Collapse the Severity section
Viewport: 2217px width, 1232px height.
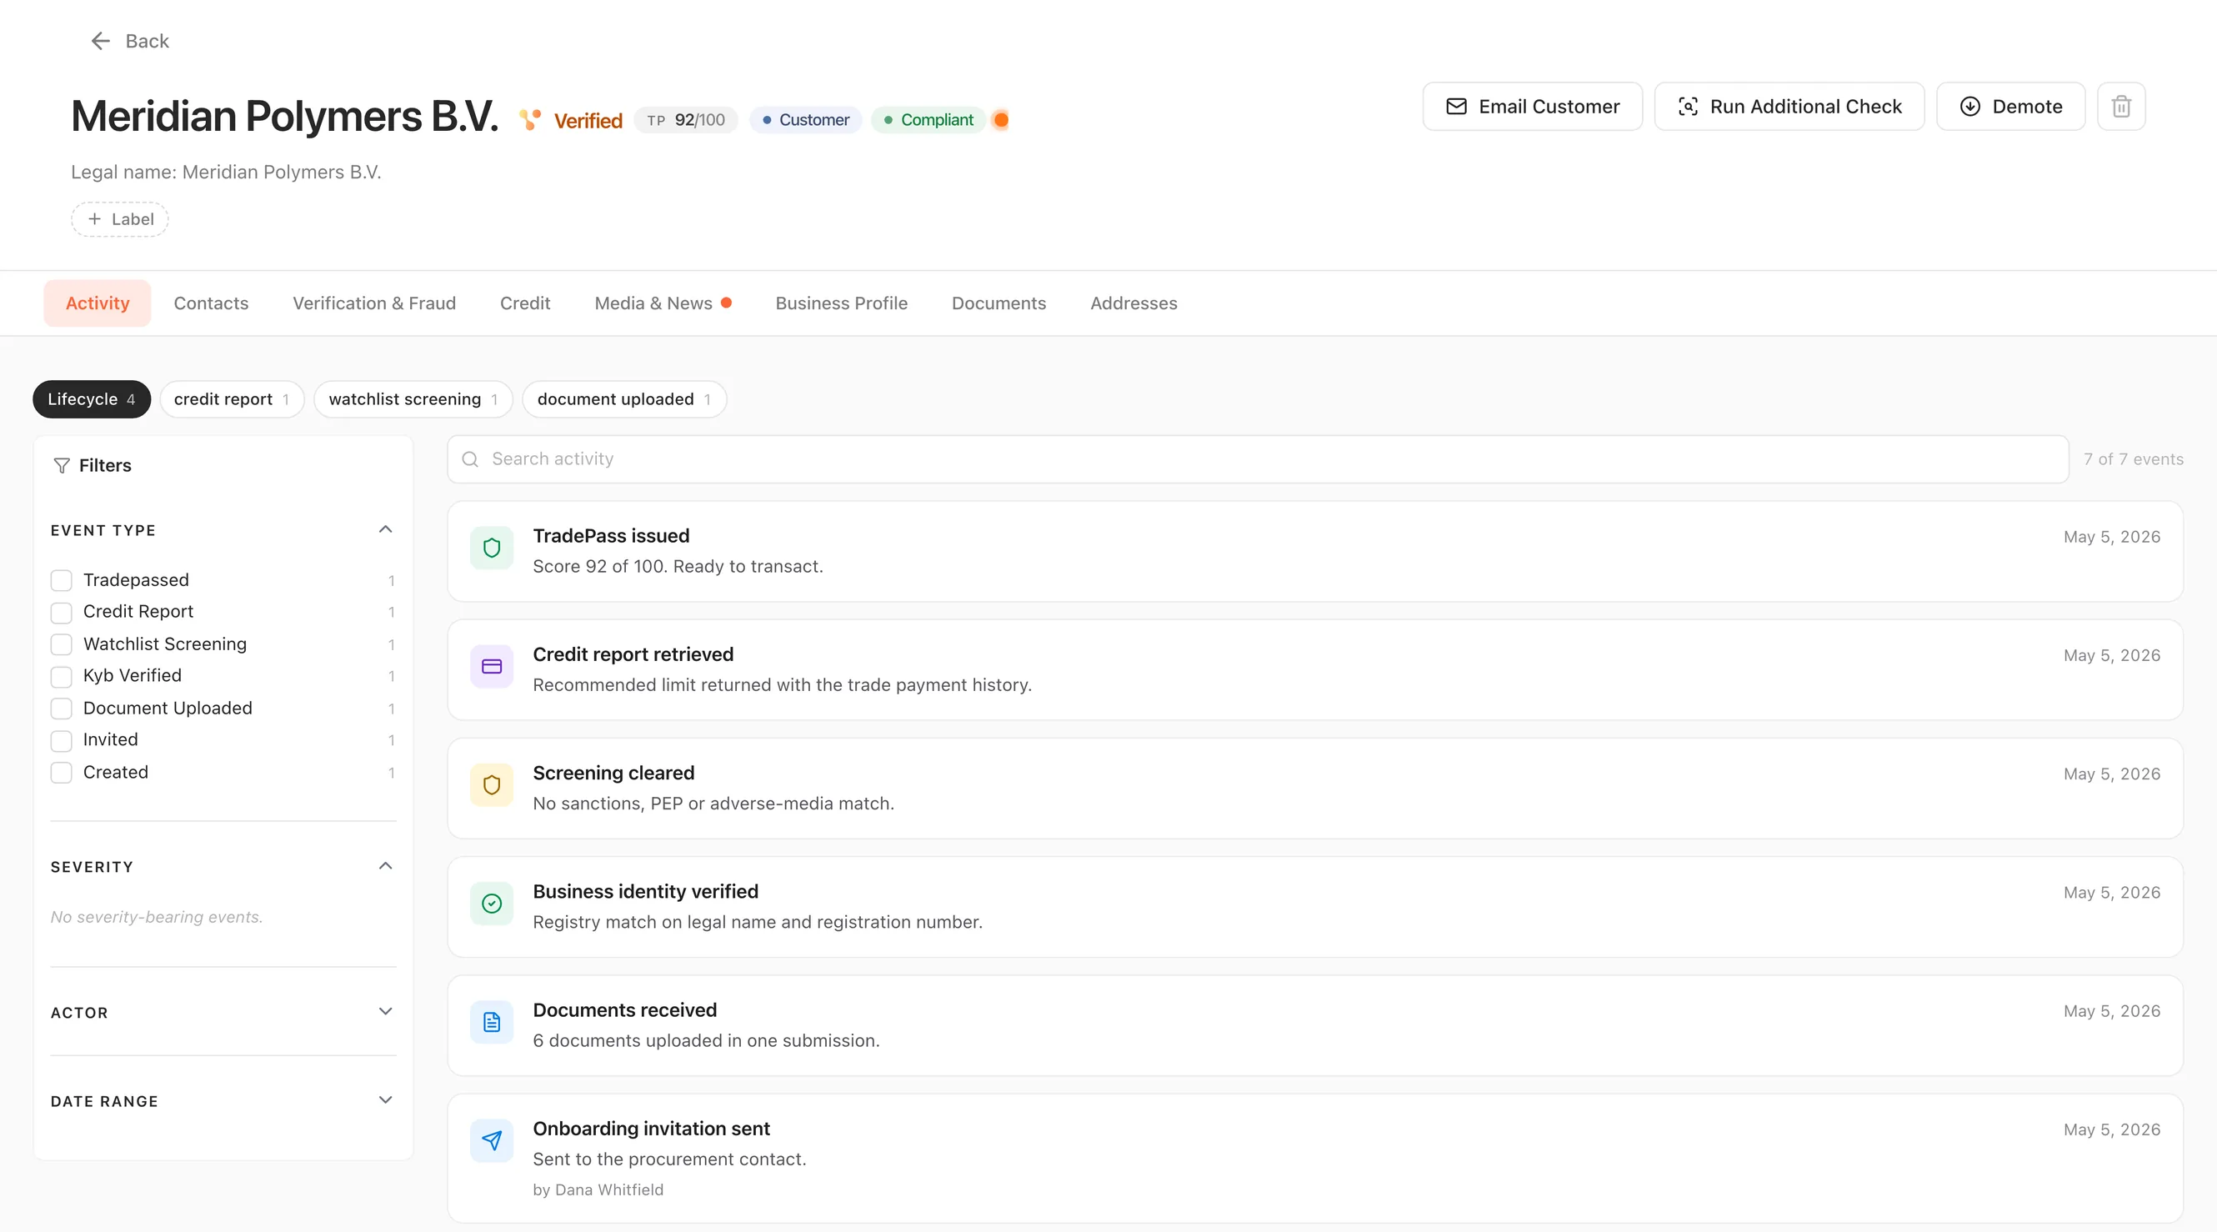click(x=386, y=866)
